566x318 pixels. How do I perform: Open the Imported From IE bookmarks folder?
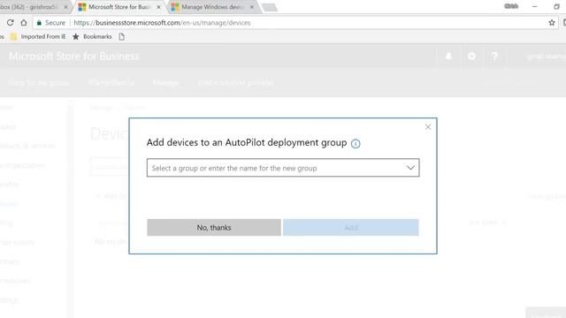[38, 36]
